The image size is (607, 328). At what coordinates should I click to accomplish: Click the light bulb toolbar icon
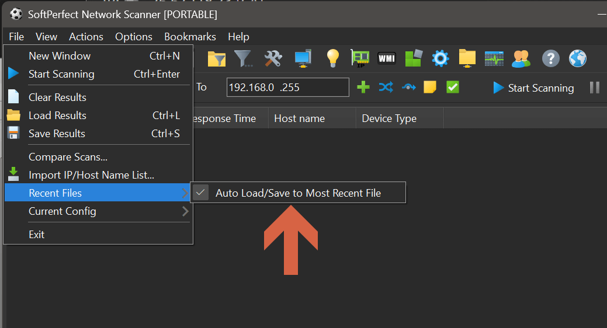click(332, 58)
